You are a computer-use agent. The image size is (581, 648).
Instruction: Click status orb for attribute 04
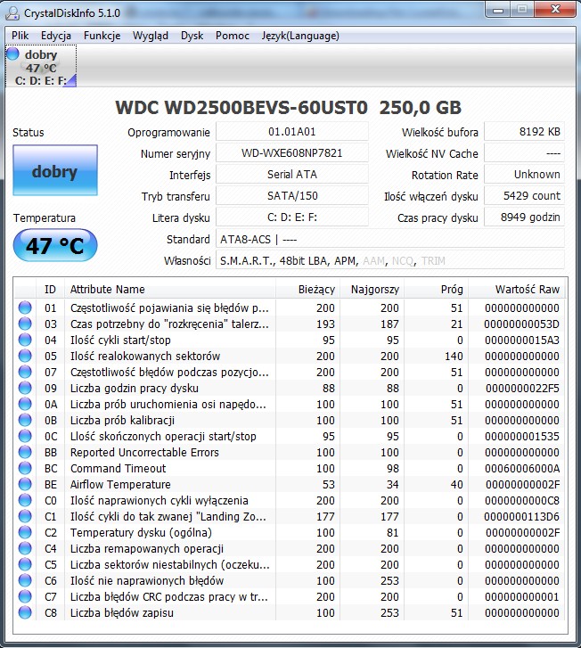coord(25,340)
